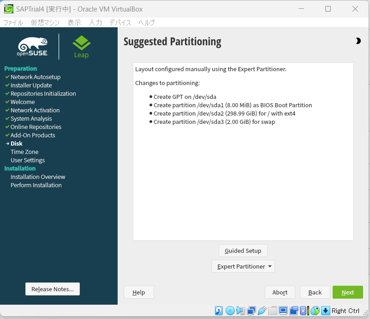Select Time Zone in the sidebar
Image resolution: width=370 pixels, height=319 pixels.
[24, 152]
